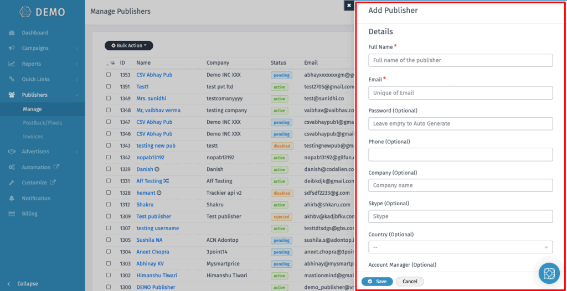Click the Notification bell icon

pyautogui.click(x=12, y=198)
